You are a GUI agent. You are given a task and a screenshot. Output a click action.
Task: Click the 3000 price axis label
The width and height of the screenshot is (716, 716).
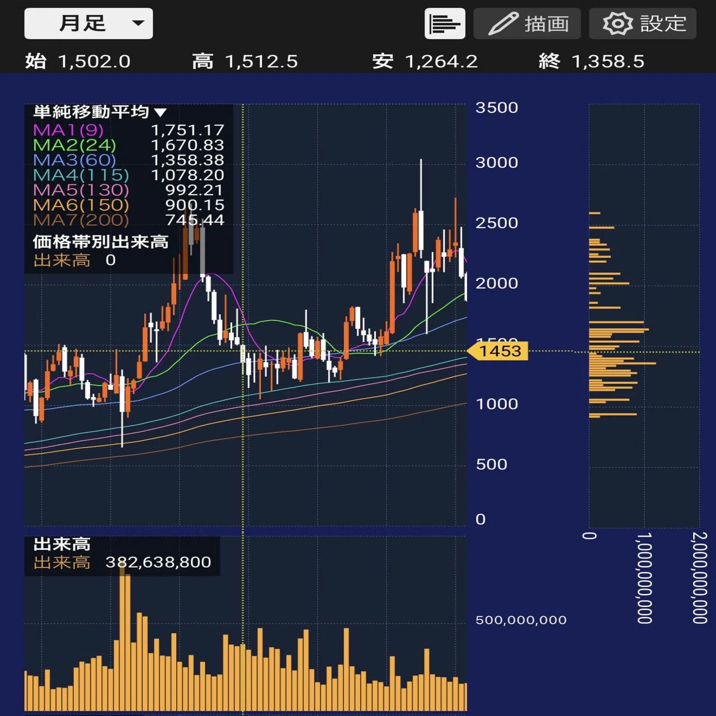[497, 163]
